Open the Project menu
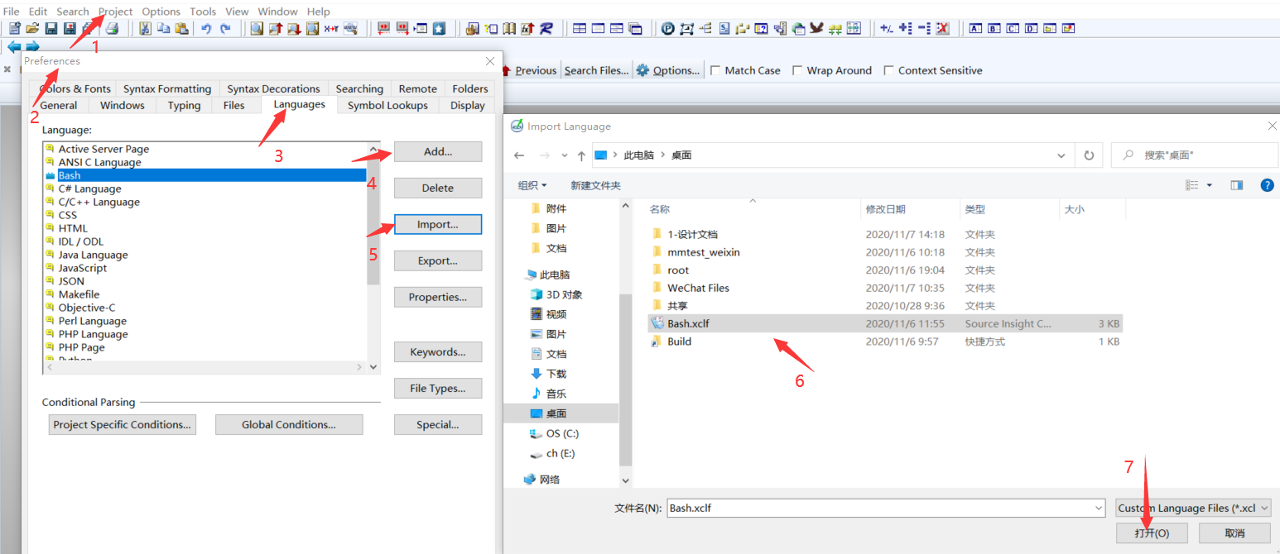This screenshot has height=554, width=1280. pos(115,12)
